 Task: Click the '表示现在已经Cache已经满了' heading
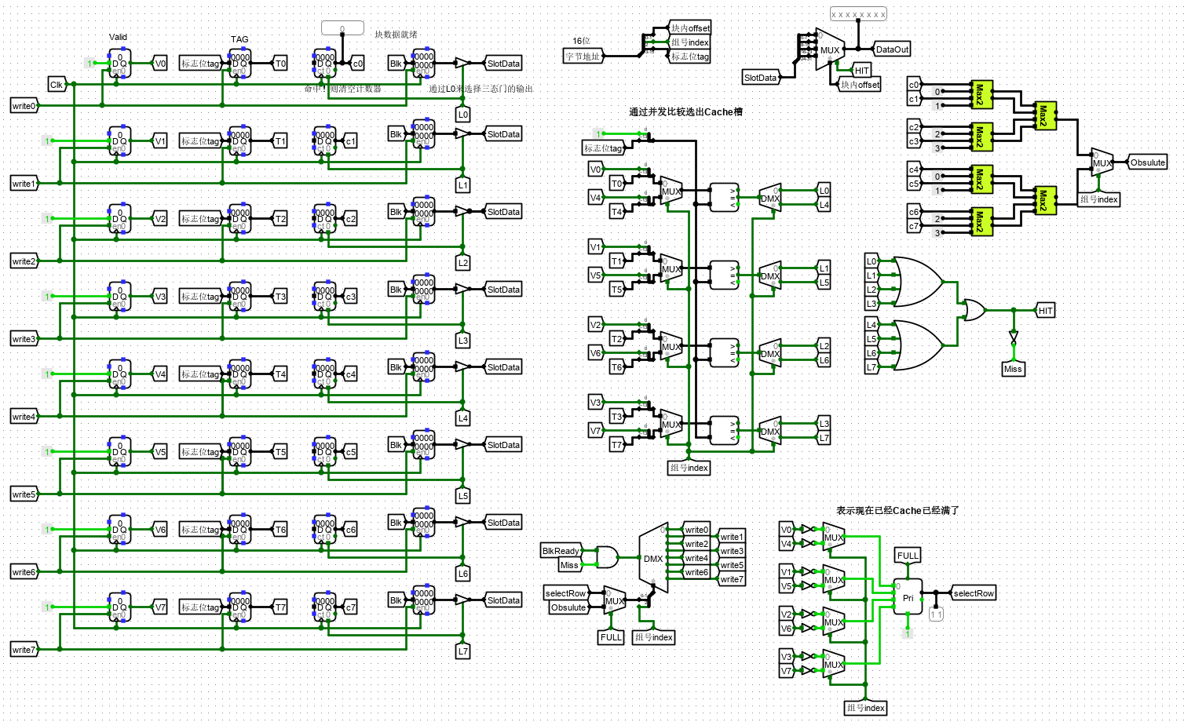(897, 510)
